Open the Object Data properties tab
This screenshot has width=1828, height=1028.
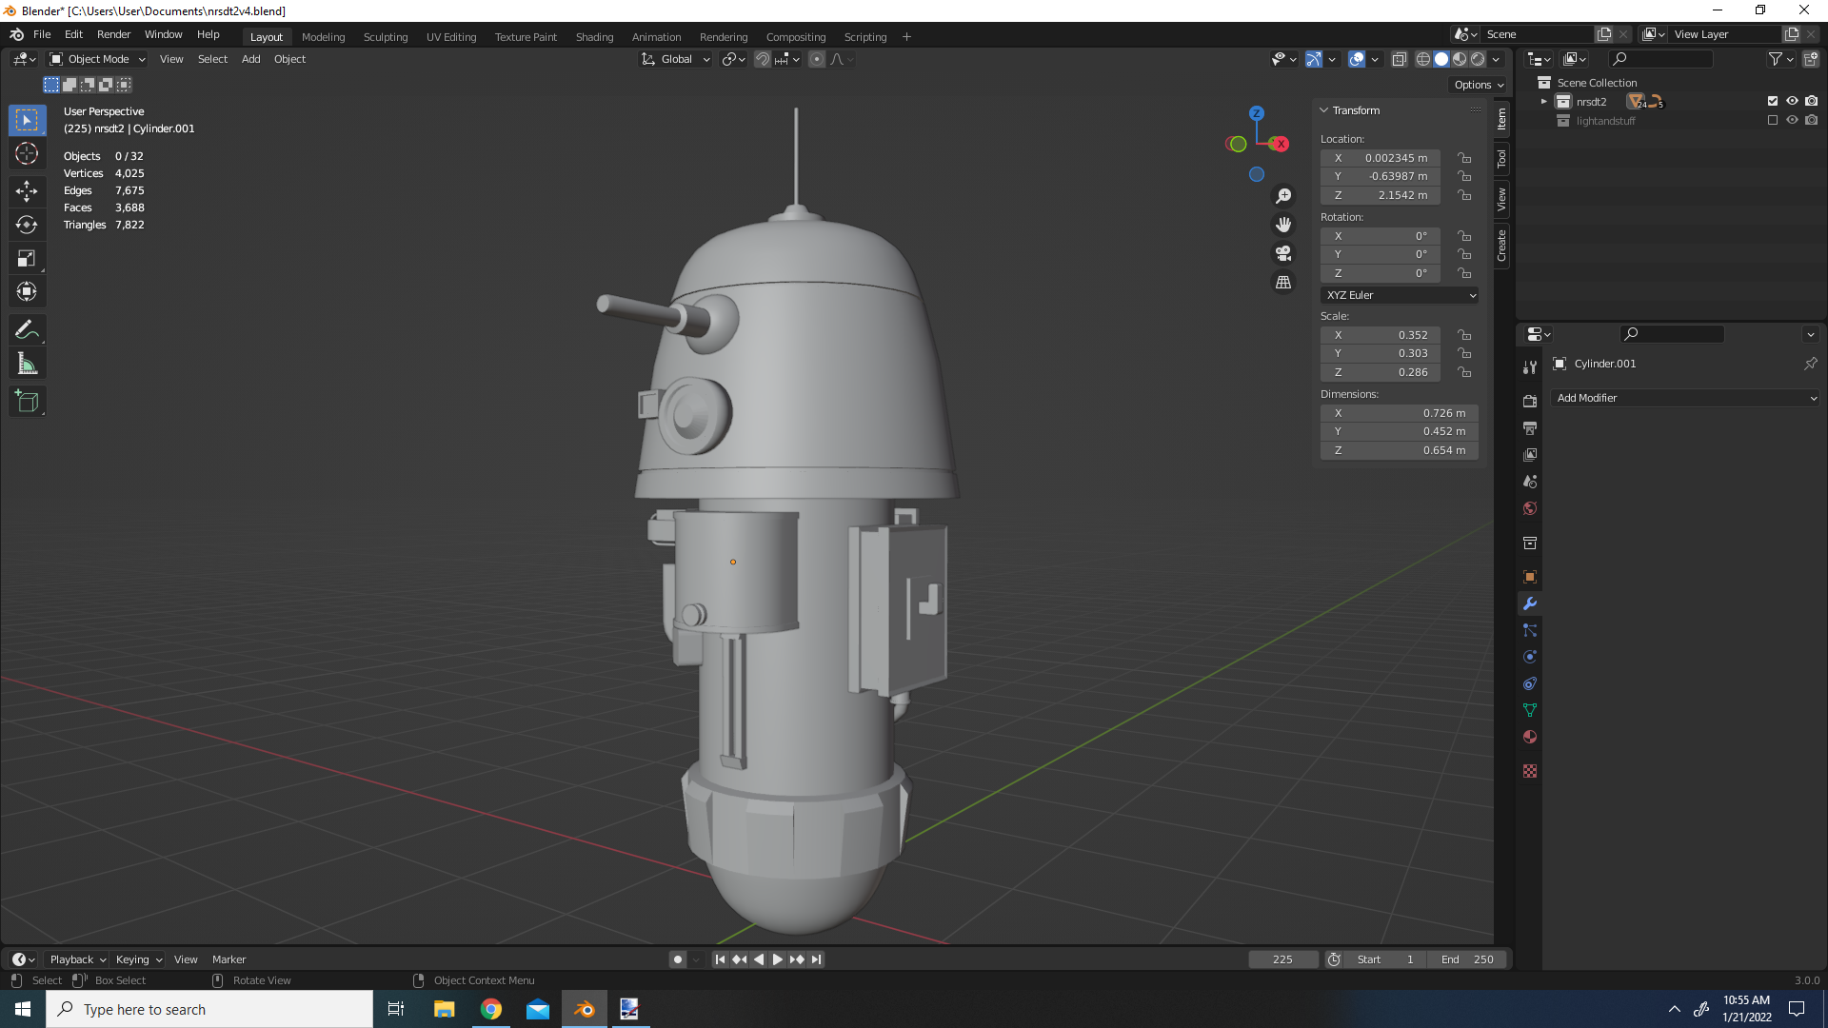[x=1530, y=710]
